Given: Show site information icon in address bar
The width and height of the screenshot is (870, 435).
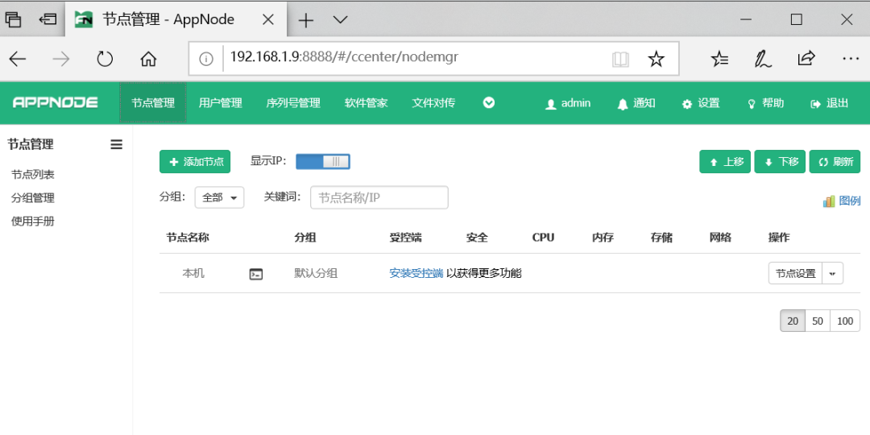Looking at the screenshot, I should tap(206, 59).
